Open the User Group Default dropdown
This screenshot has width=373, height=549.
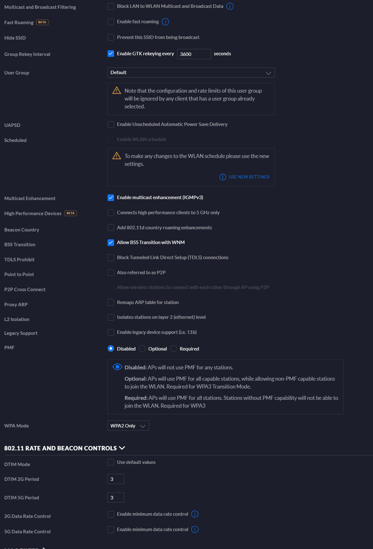tap(191, 73)
